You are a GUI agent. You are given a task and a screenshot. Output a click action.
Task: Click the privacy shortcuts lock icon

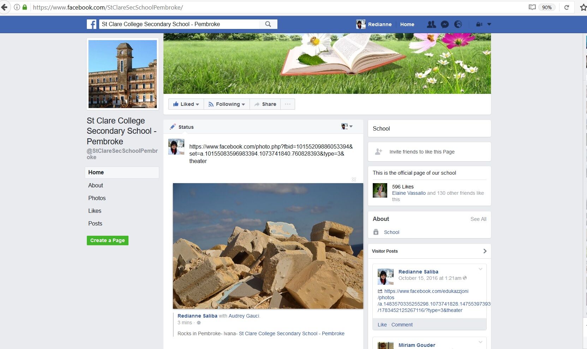tap(479, 24)
